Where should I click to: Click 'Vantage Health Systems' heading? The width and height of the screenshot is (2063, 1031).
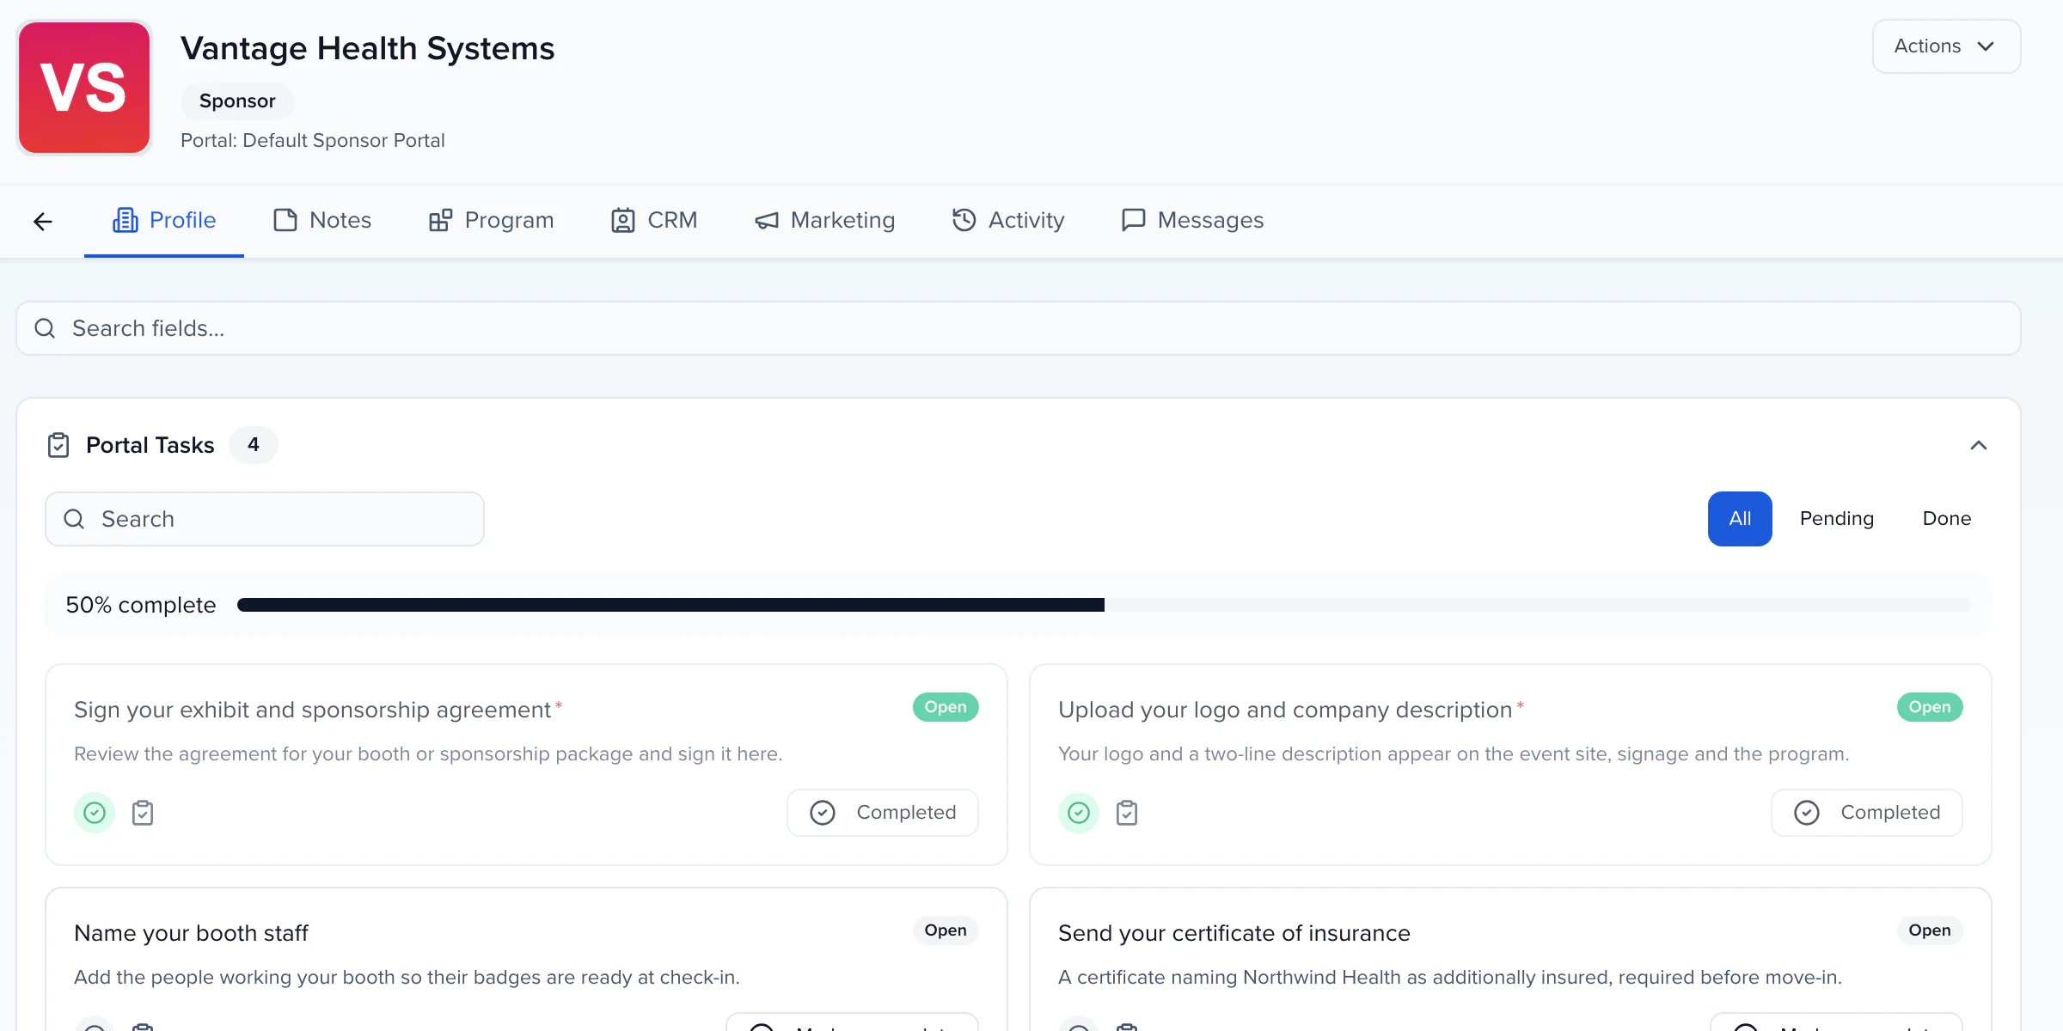pyautogui.click(x=368, y=48)
